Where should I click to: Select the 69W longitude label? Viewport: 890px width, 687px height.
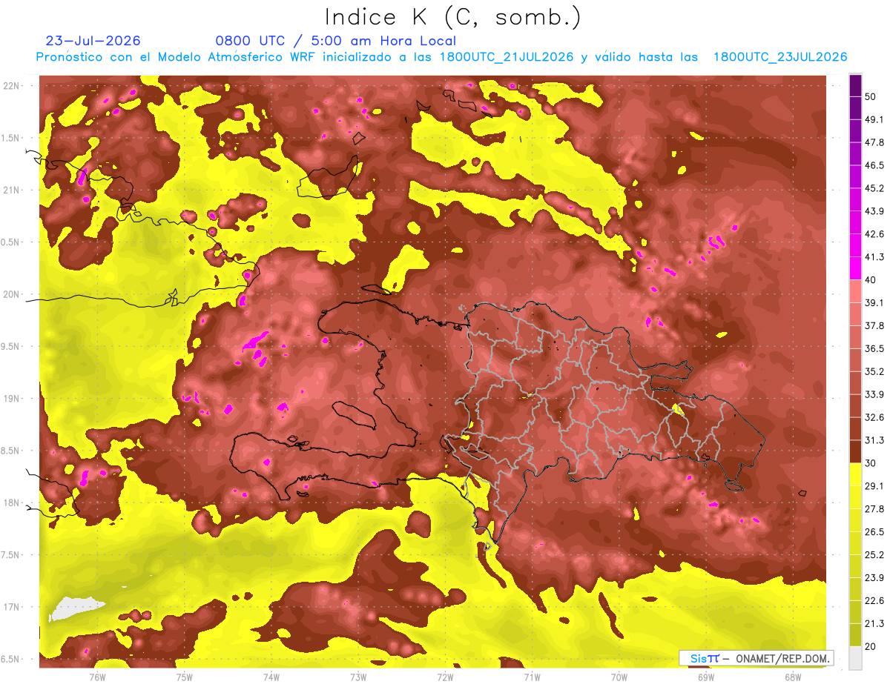click(706, 677)
